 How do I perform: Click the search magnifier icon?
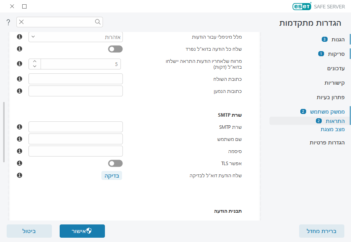[x=97, y=22]
